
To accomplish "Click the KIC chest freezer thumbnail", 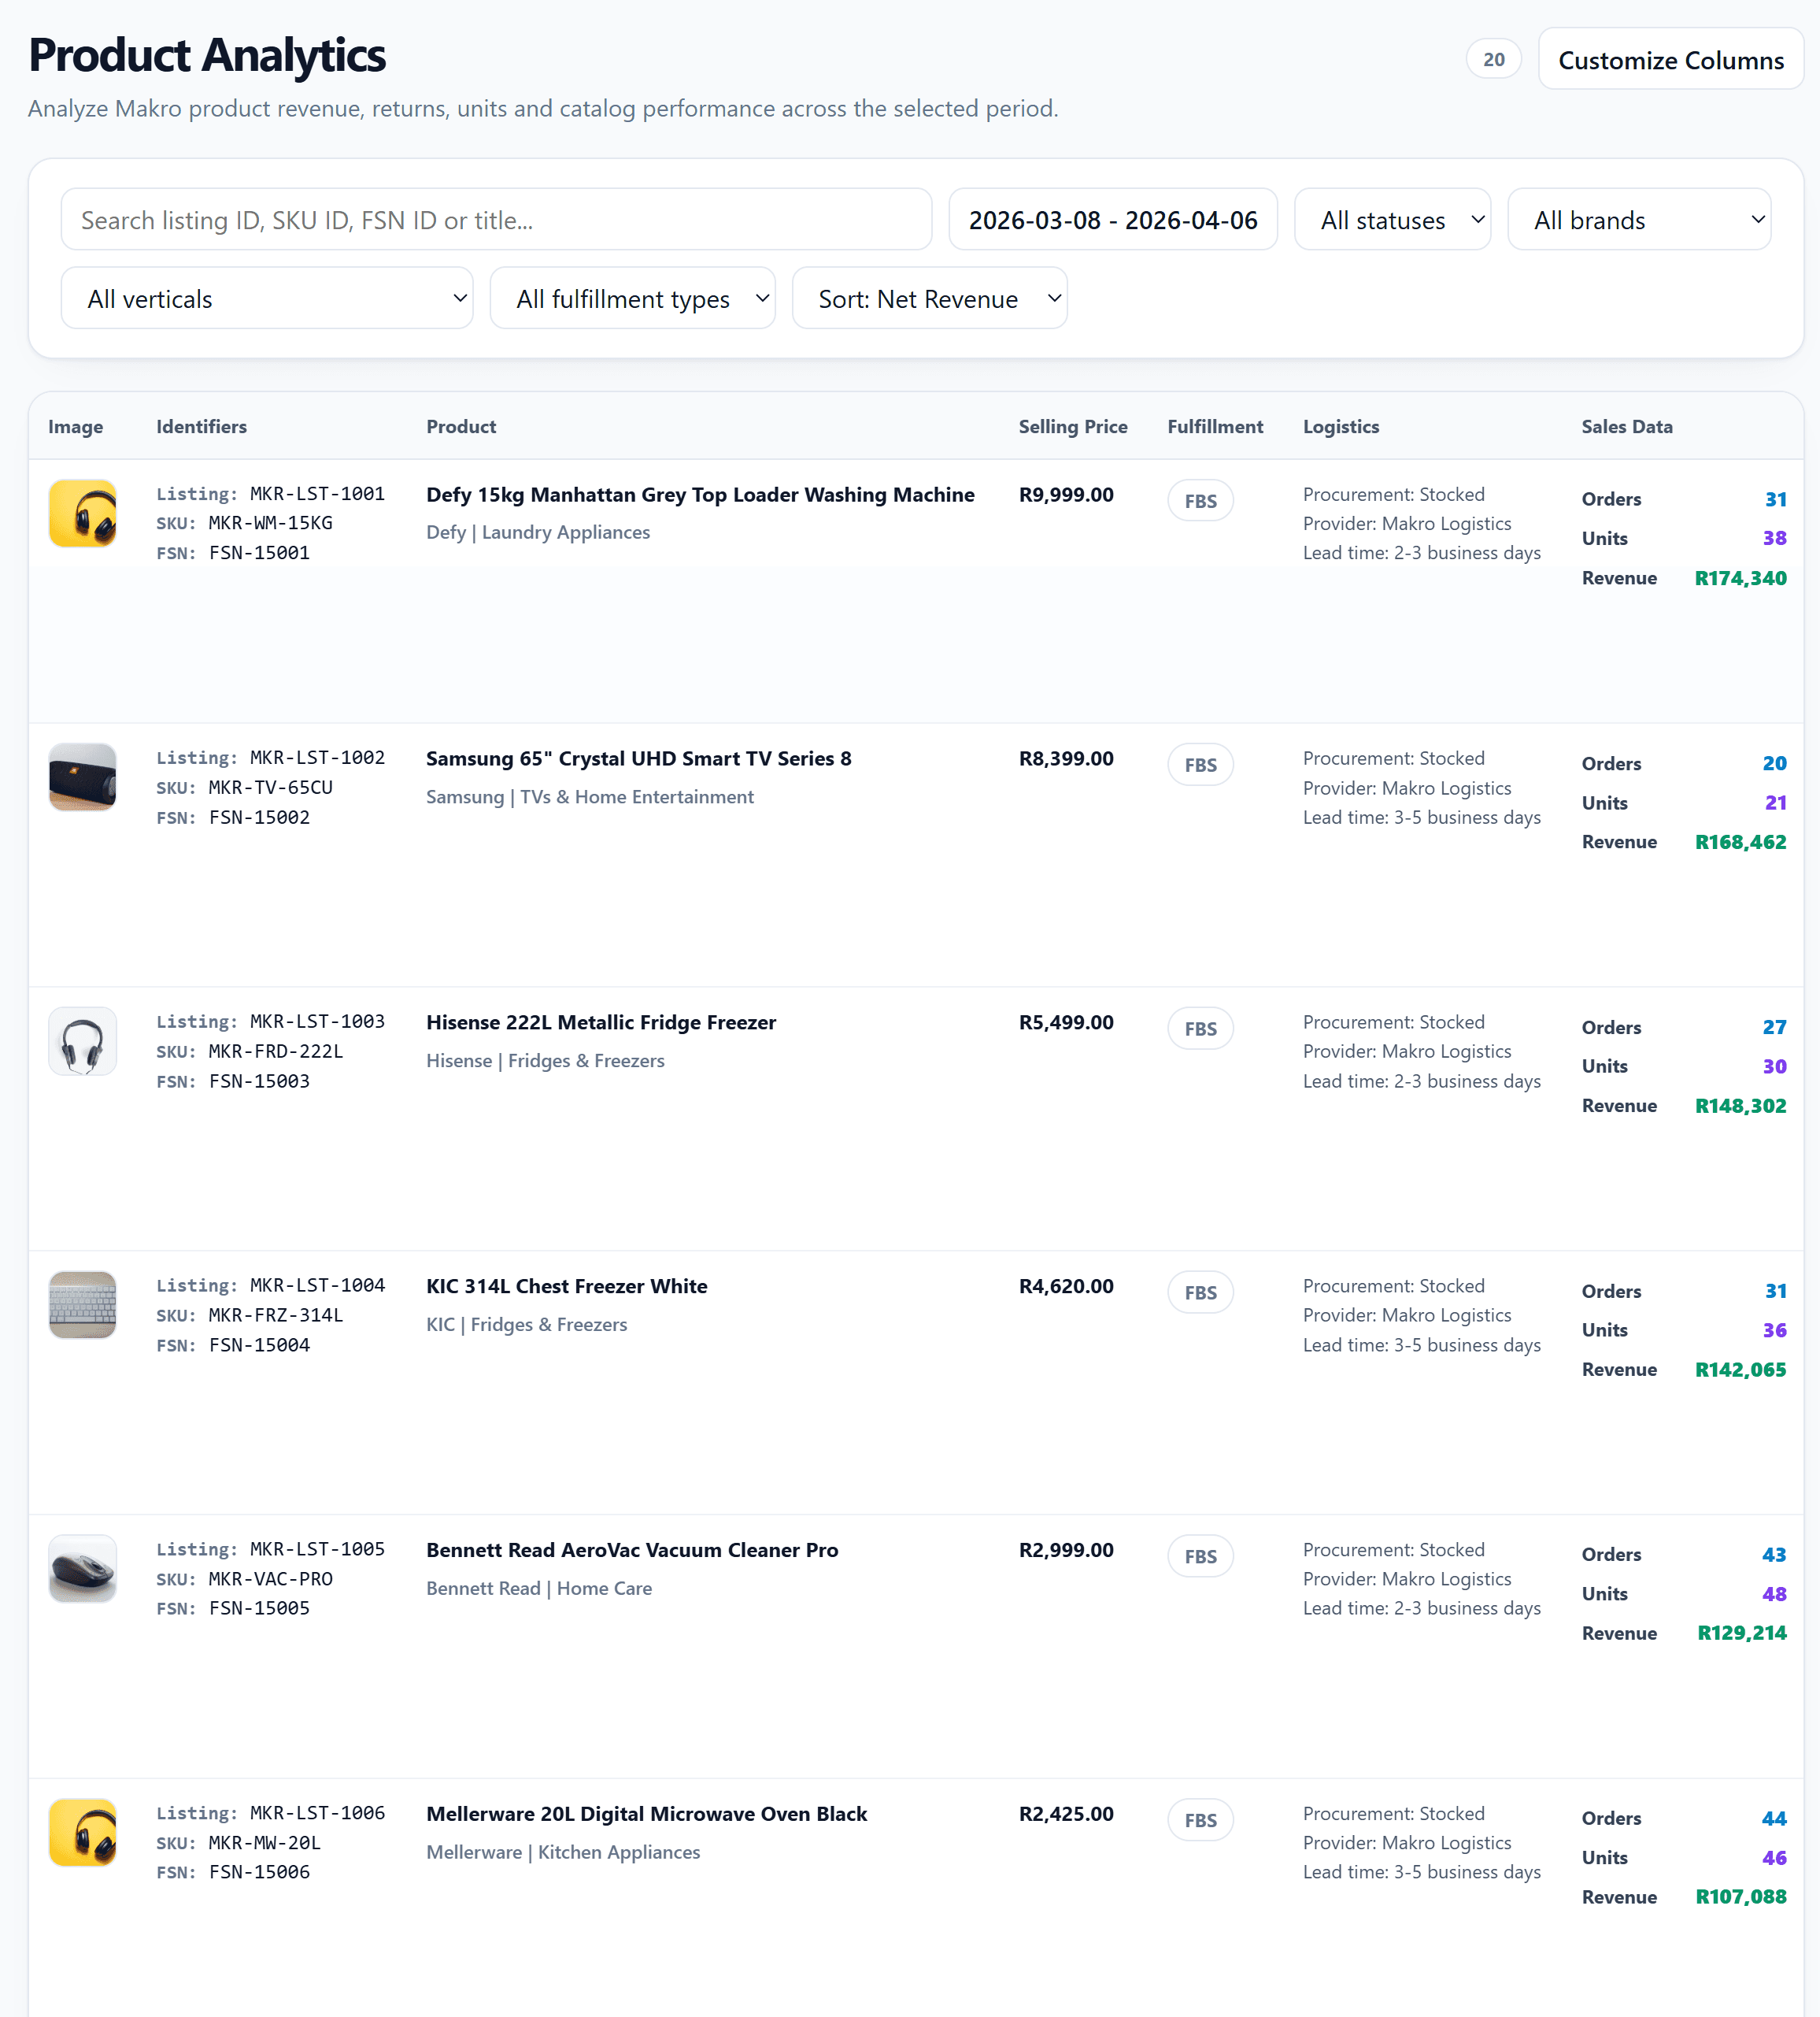I will [82, 1305].
